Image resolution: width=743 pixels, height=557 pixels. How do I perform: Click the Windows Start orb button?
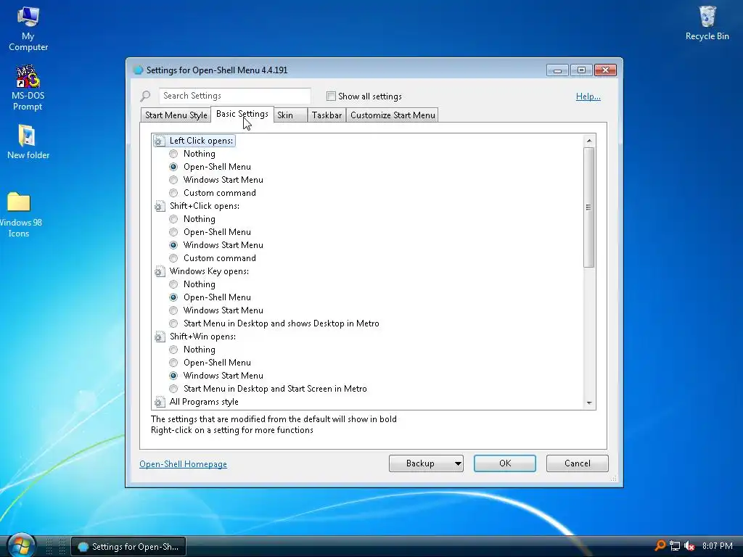tap(21, 545)
